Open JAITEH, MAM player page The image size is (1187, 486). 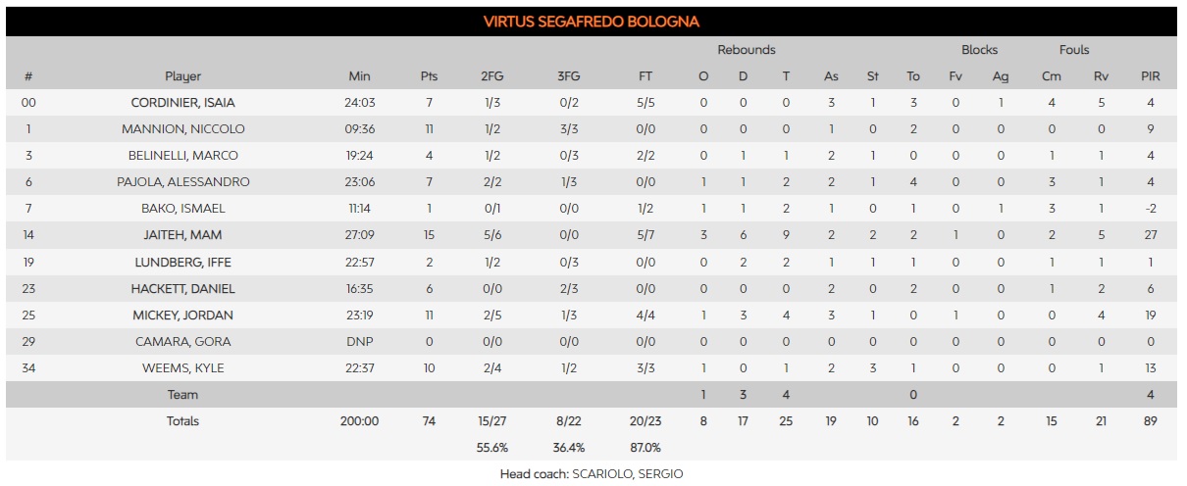pos(182,235)
